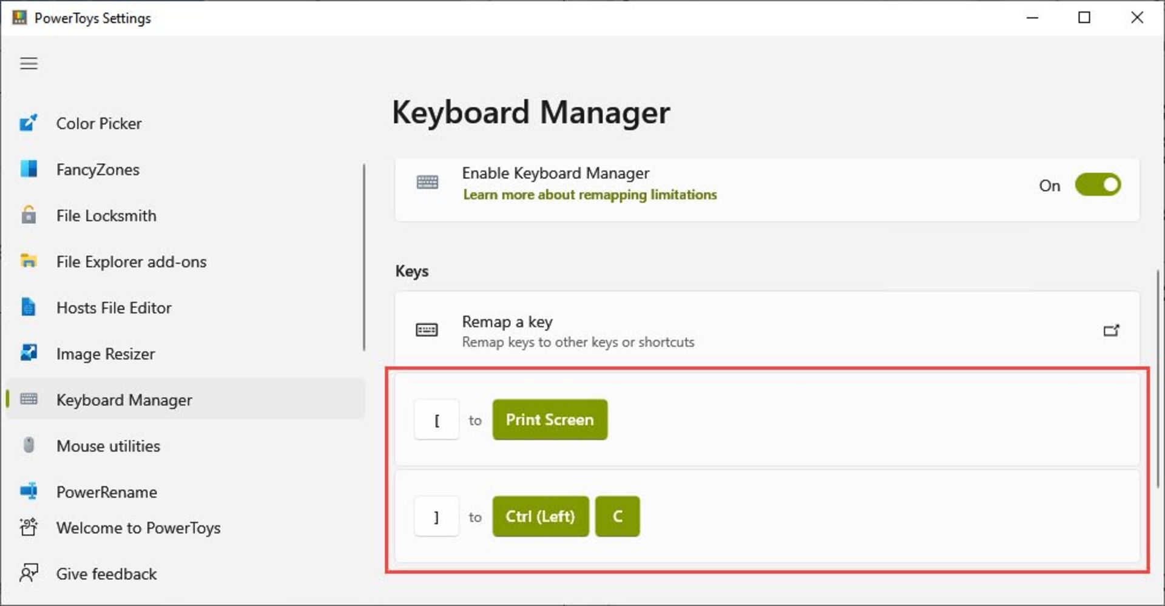The image size is (1165, 606).
Task: Click the Ctrl (Left) key button
Action: tap(540, 516)
